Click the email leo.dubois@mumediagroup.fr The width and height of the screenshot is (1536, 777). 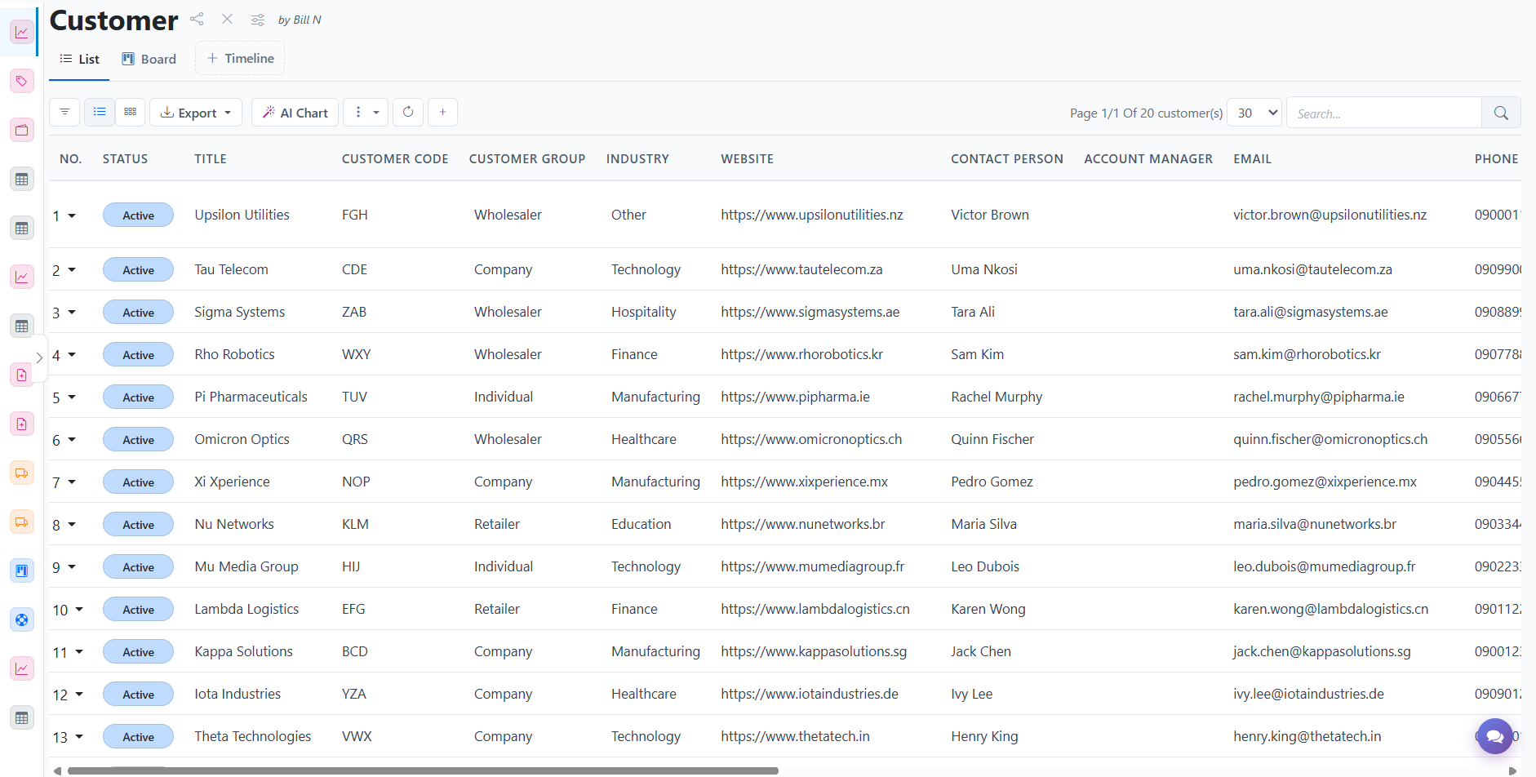(1324, 566)
